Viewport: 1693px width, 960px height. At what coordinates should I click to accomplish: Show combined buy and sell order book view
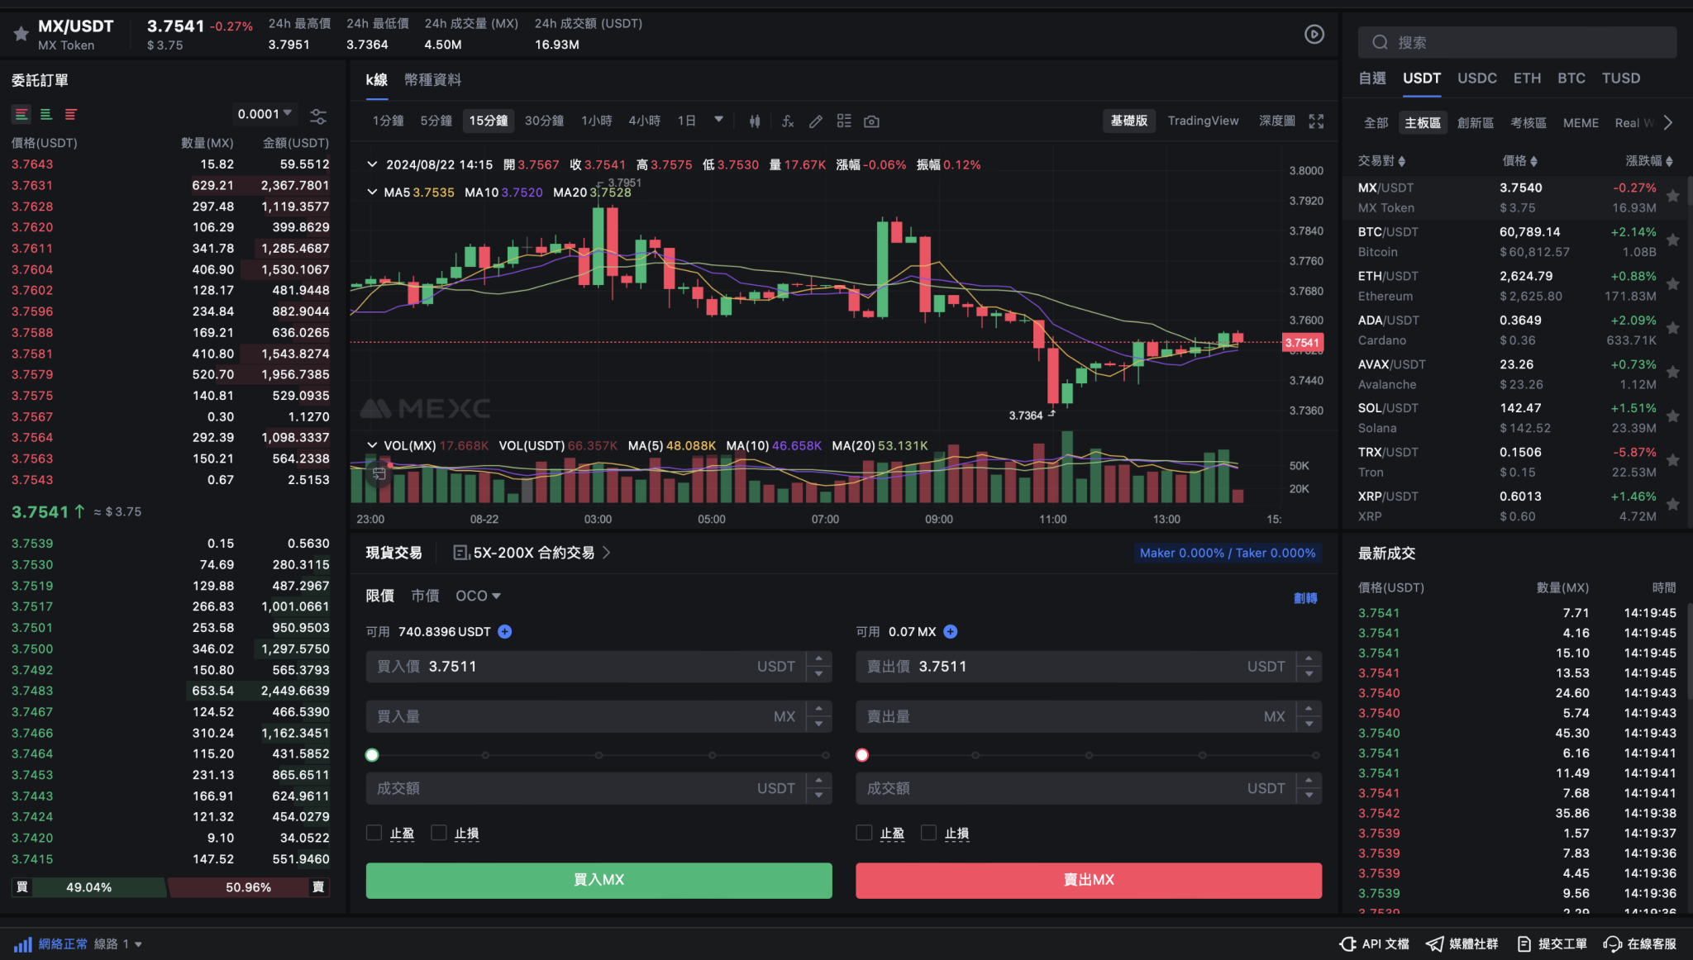(21, 114)
